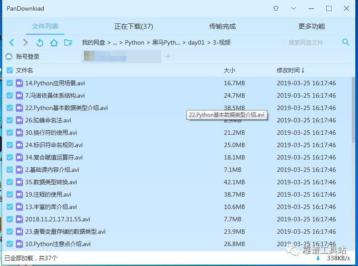Click video icon of 2018.11.21.17.31.55.avi

point(19,219)
